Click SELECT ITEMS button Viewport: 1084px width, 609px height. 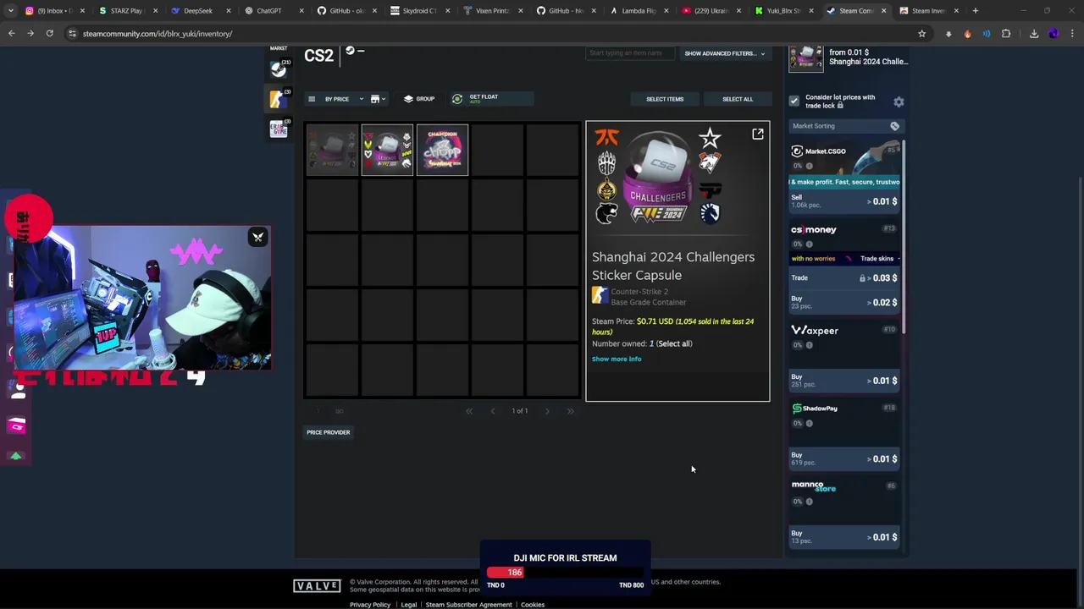[x=665, y=99]
